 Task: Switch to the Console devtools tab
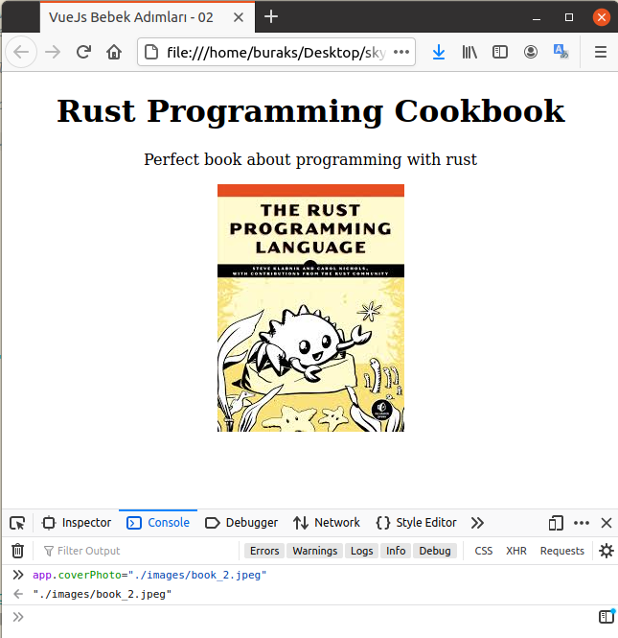(158, 523)
